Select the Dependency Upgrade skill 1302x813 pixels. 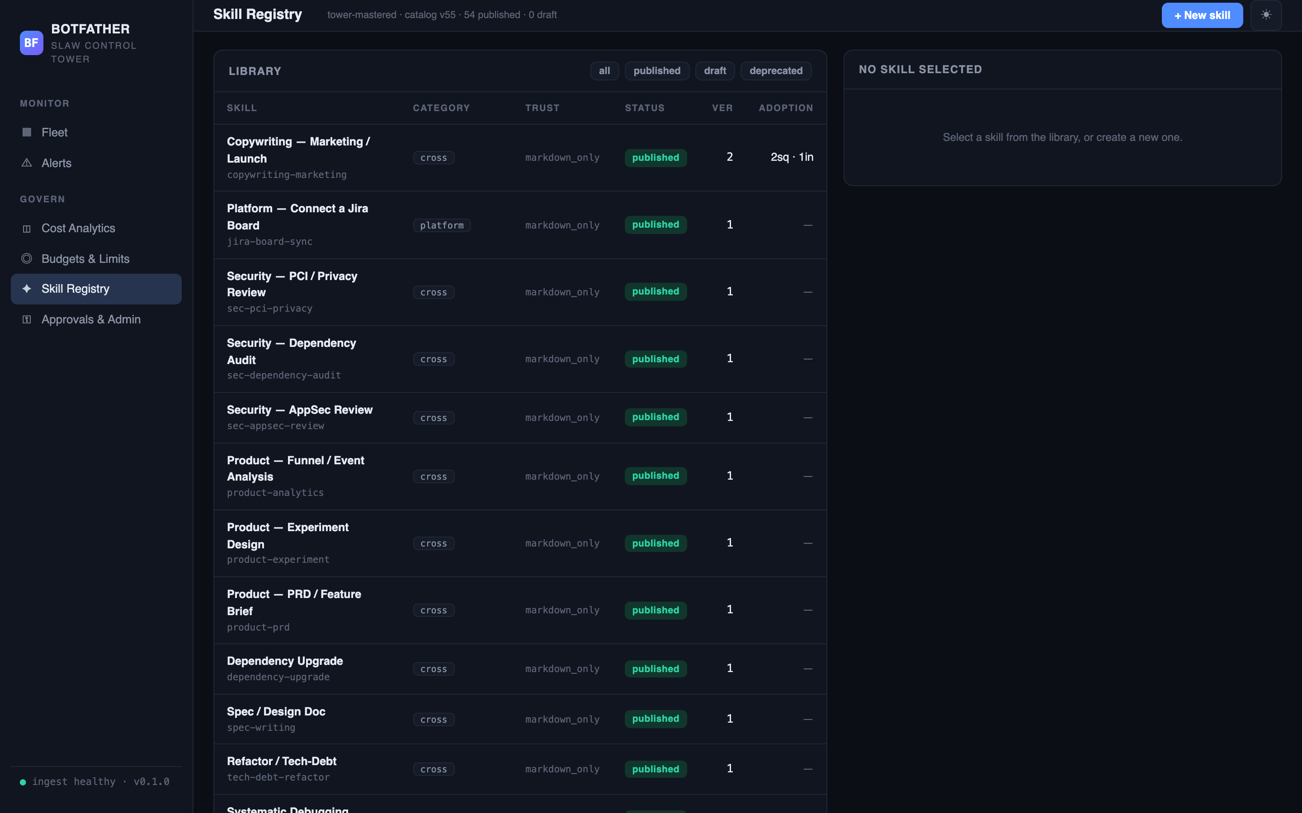coord(520,669)
